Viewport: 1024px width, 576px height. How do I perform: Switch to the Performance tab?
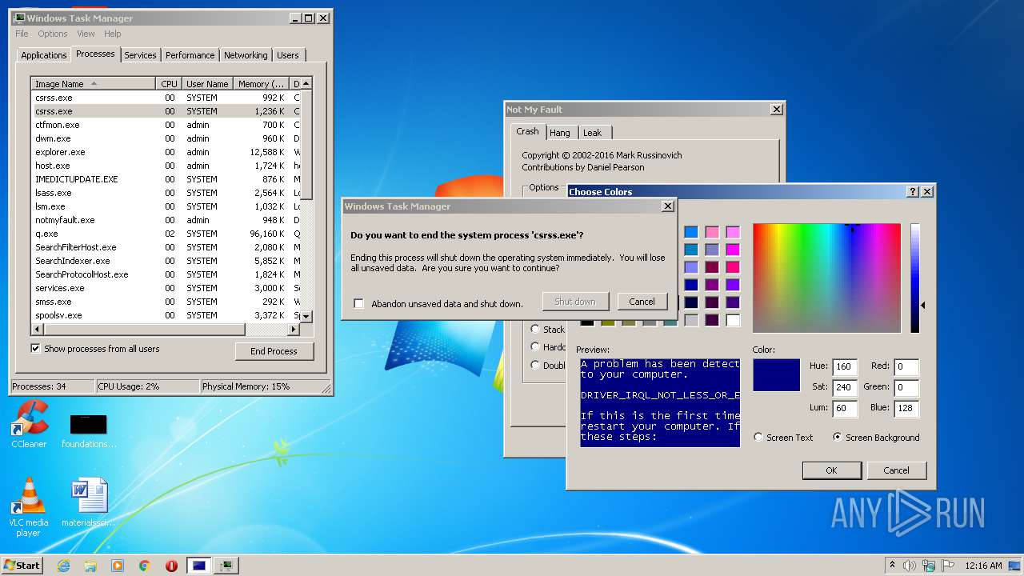click(190, 55)
